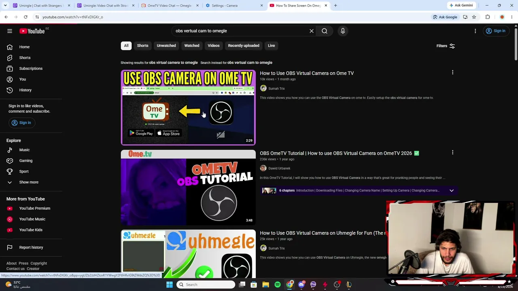The width and height of the screenshot is (518, 291).
Task: Select the All filter chip
Action: click(x=126, y=46)
